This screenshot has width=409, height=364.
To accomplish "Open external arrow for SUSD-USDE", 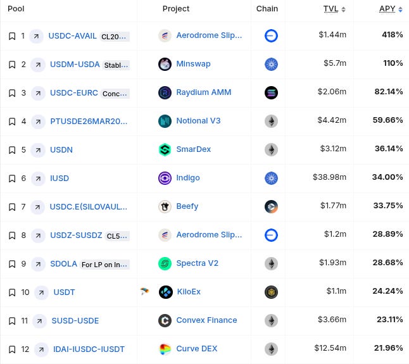I will (39, 321).
